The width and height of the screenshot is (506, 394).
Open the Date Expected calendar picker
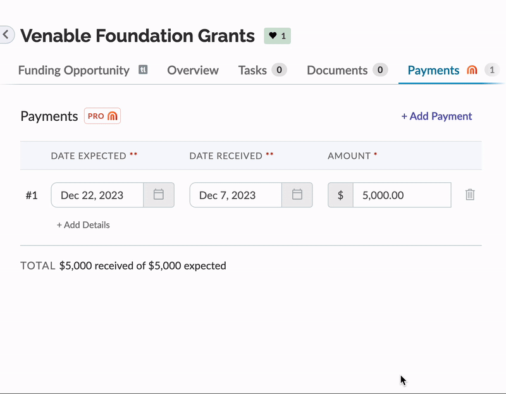[x=159, y=195]
